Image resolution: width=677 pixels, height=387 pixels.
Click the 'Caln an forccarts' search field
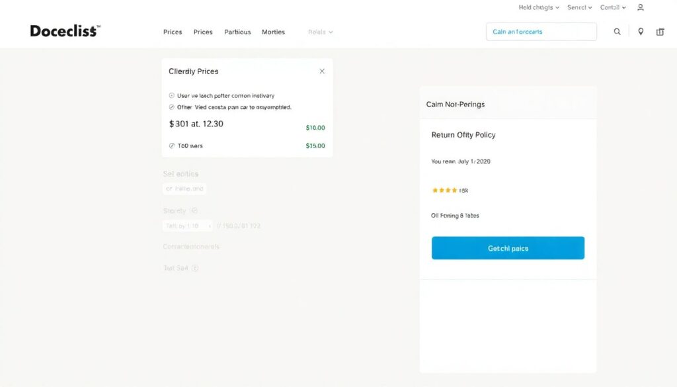coord(541,32)
